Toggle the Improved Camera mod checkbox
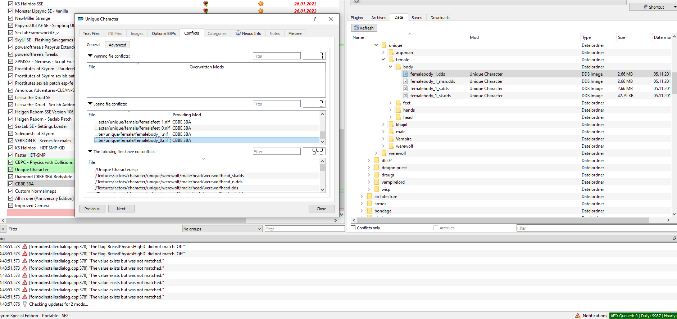Image resolution: width=677 pixels, height=319 pixels. (11, 206)
